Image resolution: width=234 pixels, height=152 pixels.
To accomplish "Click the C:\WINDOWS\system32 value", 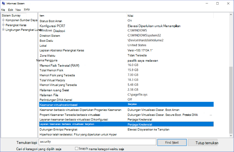I will point(144,35).
